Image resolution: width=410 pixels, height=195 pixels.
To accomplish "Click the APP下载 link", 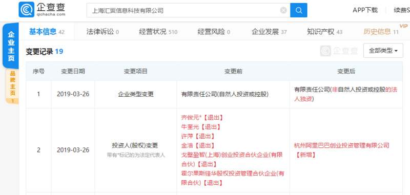I will [365, 10].
